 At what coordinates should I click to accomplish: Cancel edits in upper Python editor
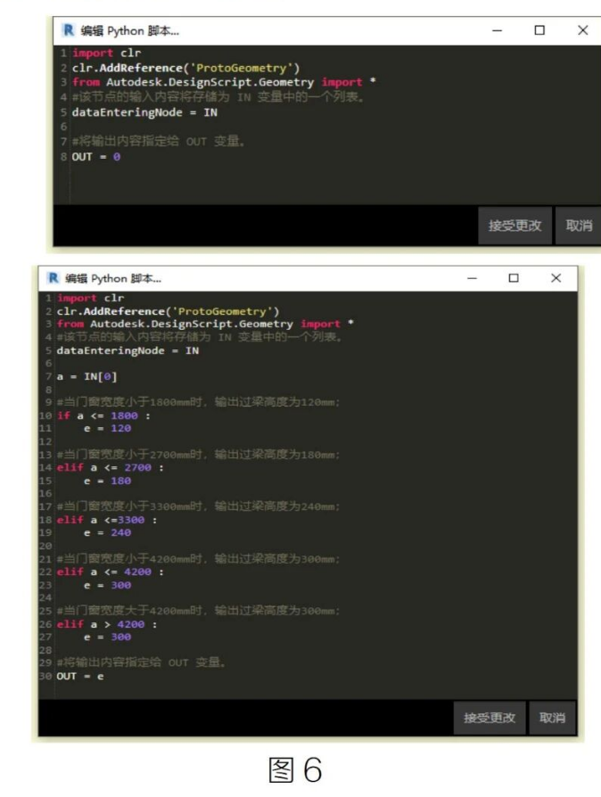click(x=579, y=226)
